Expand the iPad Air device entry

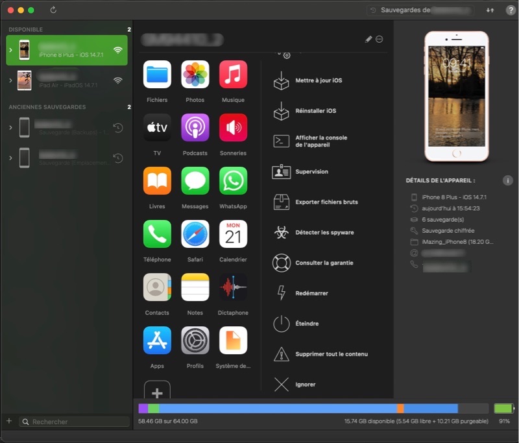point(10,80)
